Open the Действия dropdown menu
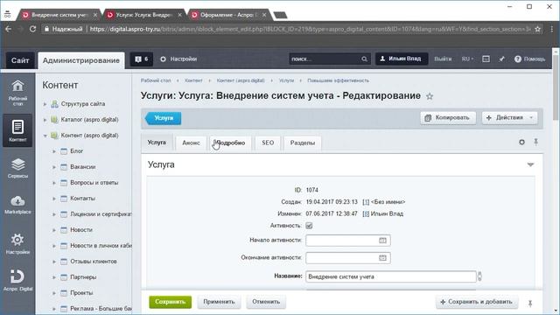 pos(509,117)
